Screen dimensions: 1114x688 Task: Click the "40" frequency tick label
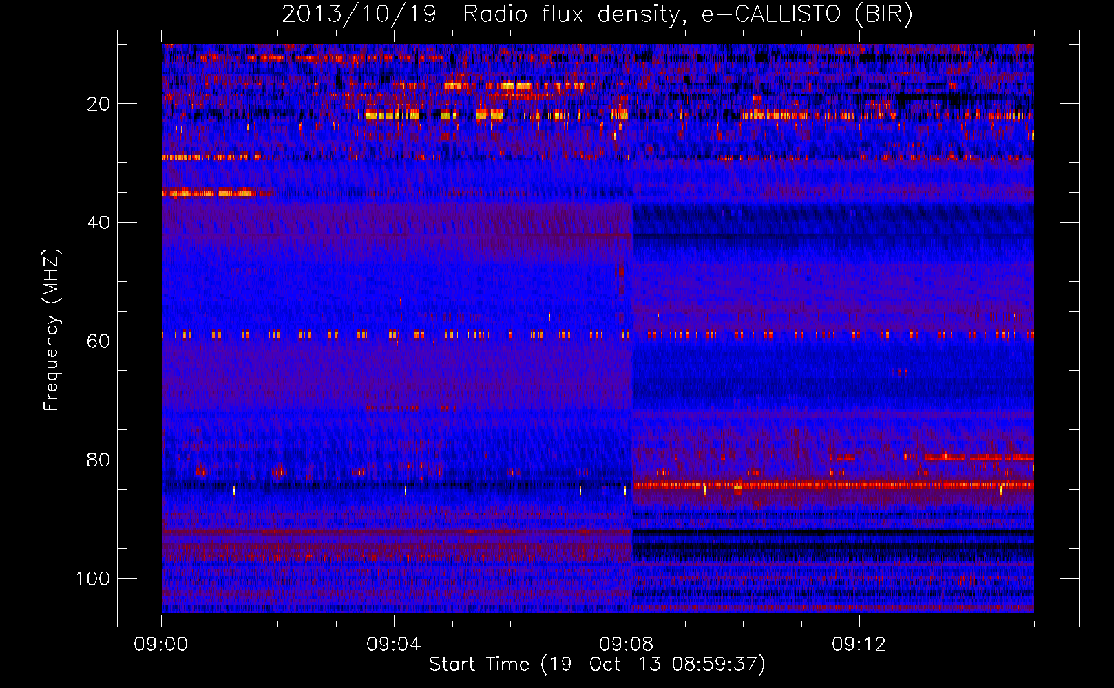pyautogui.click(x=98, y=223)
